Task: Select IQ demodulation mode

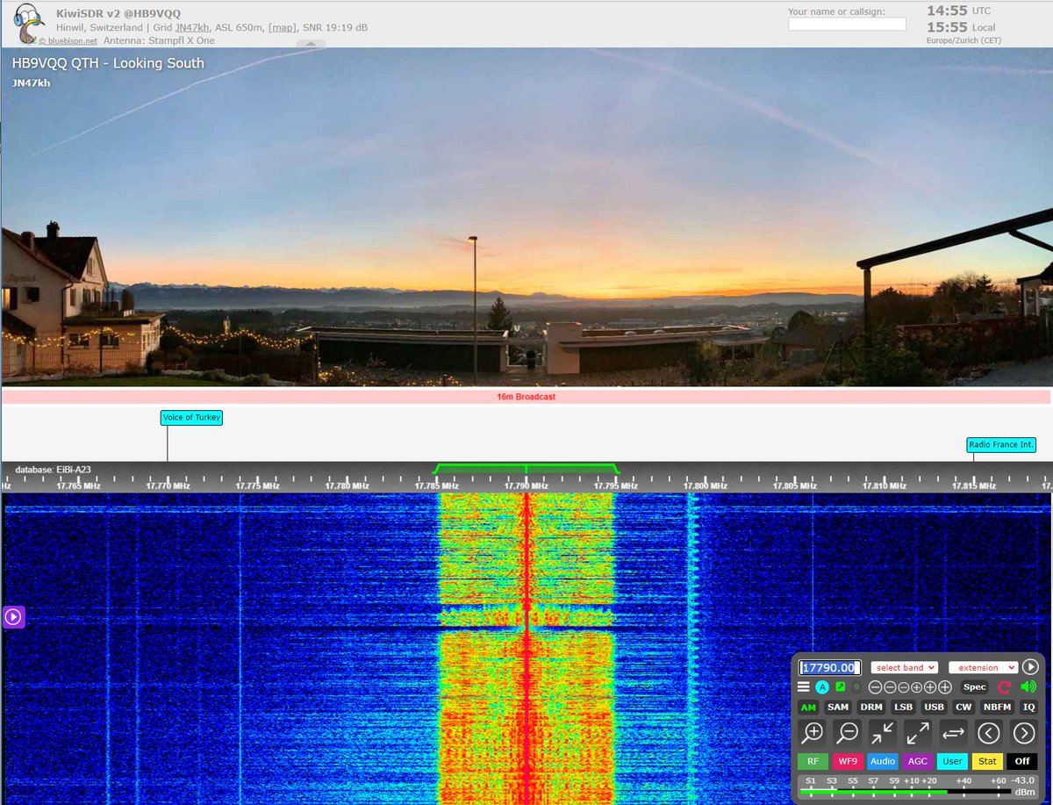Action: click(1028, 708)
